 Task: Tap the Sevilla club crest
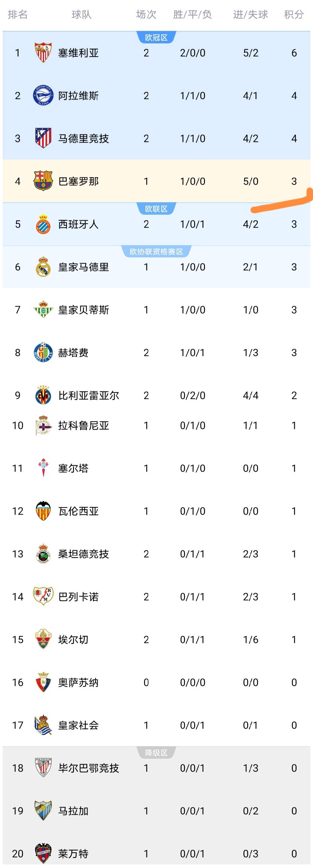pos(43,53)
